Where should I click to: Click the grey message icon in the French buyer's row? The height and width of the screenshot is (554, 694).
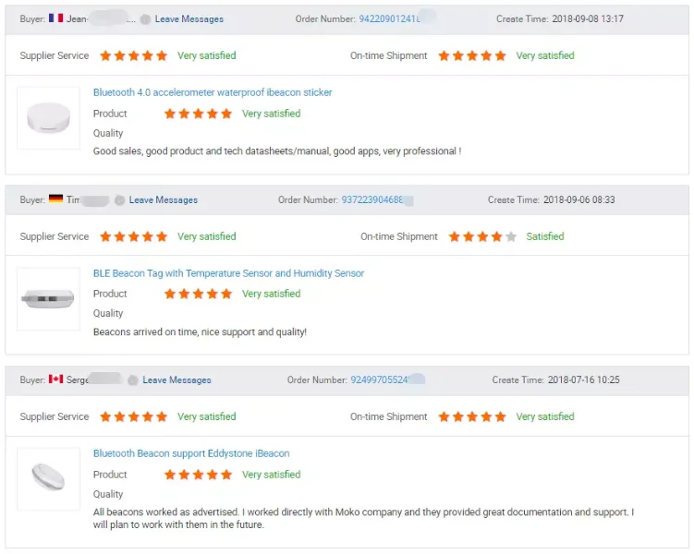pos(146,19)
